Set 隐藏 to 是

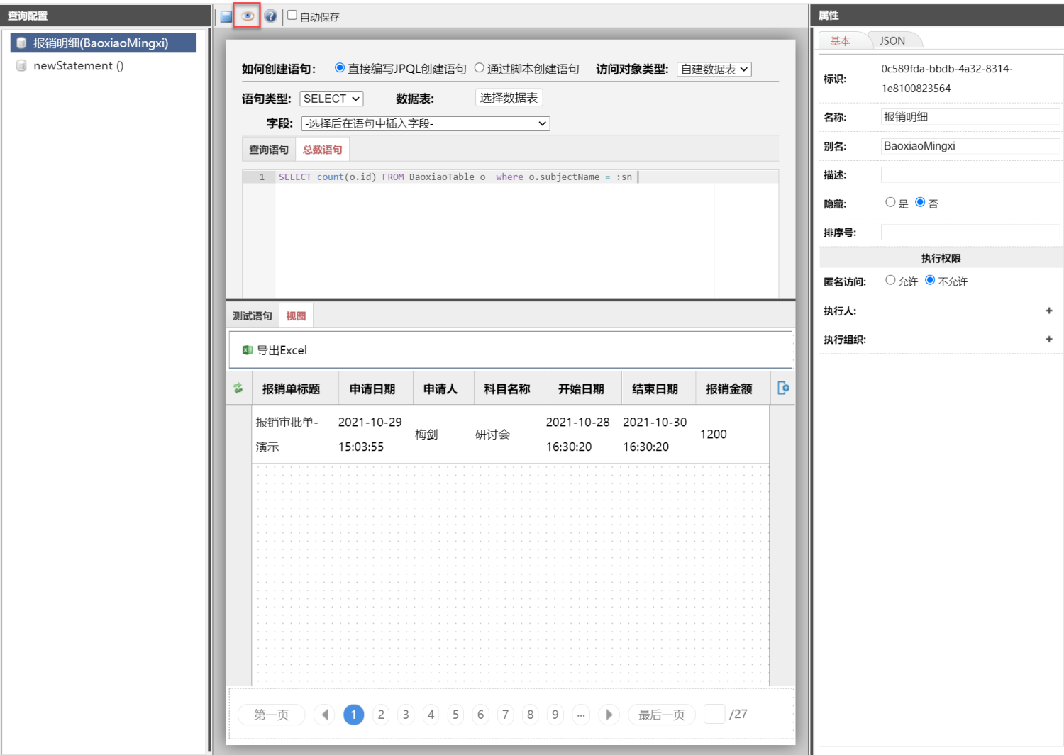click(x=890, y=203)
